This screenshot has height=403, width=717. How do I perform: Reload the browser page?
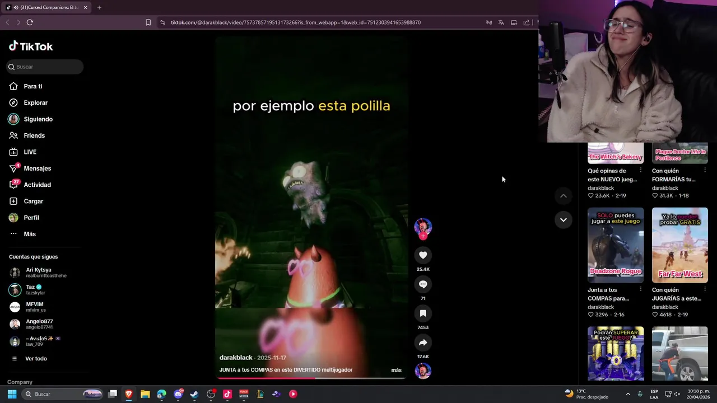(x=30, y=22)
